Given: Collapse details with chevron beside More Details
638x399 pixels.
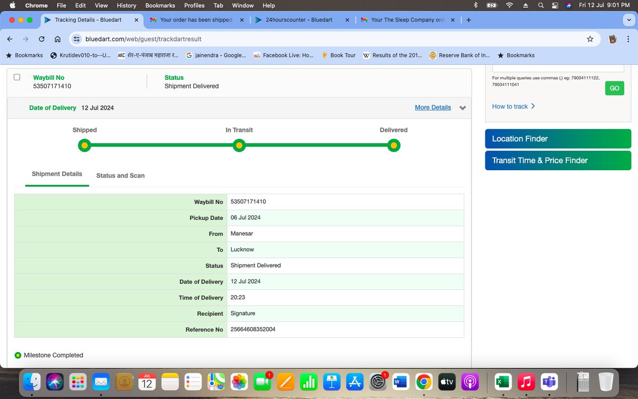Looking at the screenshot, I should click(x=463, y=108).
